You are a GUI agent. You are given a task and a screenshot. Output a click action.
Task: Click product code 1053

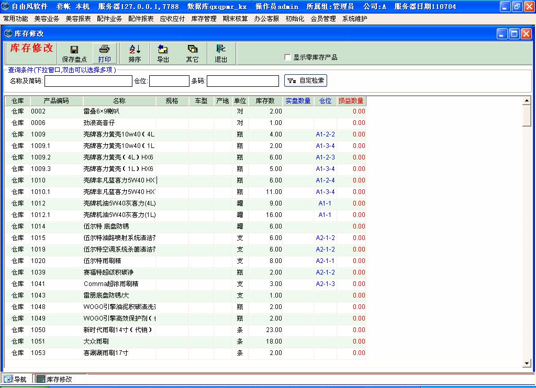pos(38,353)
